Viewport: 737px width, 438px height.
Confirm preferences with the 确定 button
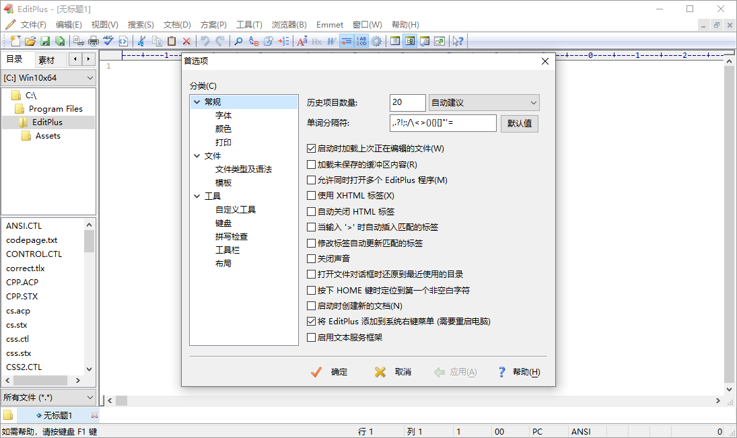[x=328, y=371]
